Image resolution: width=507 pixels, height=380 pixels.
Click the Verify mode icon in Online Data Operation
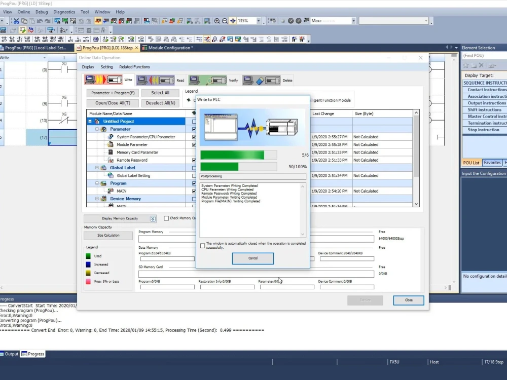point(208,80)
